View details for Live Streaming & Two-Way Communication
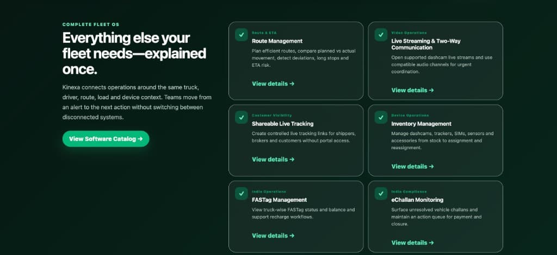Screen dimensions: 557x255 point(413,90)
